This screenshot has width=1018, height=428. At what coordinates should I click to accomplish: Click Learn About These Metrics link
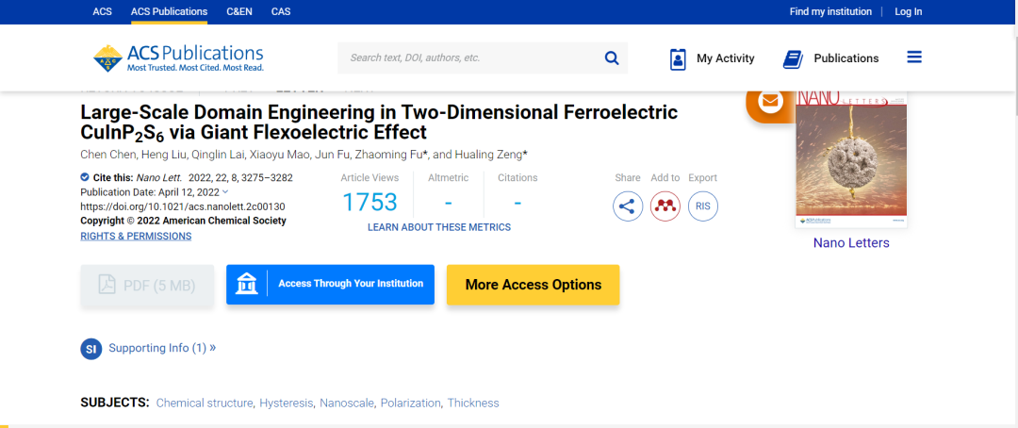pyautogui.click(x=439, y=227)
